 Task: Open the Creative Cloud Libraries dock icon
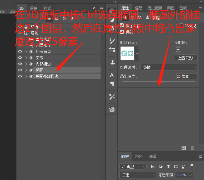(112, 110)
